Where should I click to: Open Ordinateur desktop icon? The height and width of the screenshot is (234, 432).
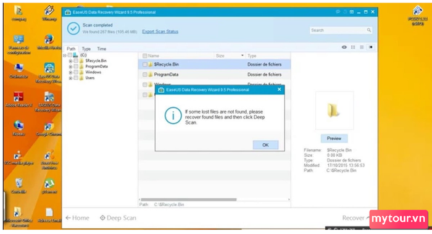coord(19,71)
